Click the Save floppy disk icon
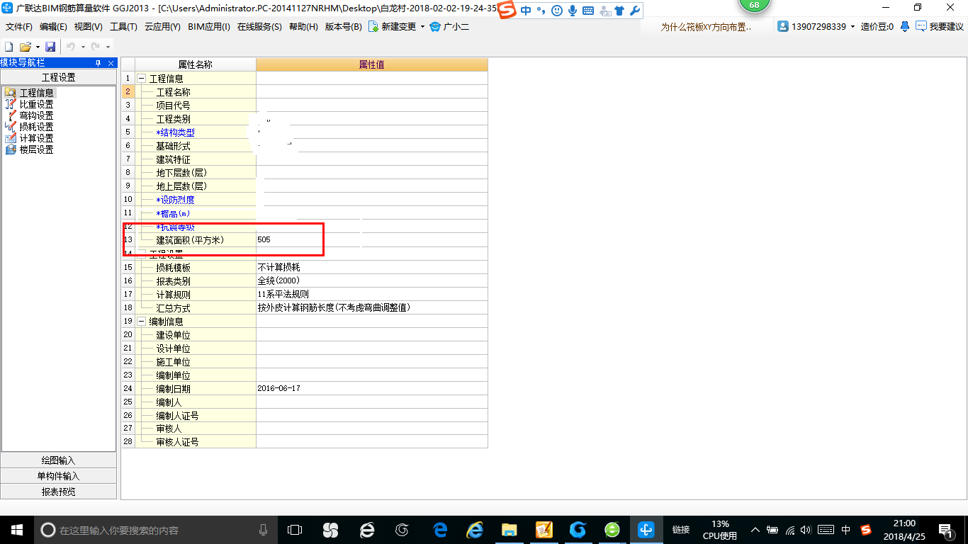 tap(50, 46)
